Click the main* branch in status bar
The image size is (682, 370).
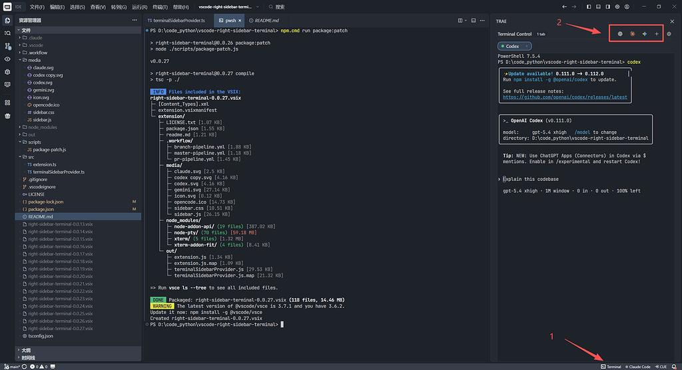coord(12,367)
